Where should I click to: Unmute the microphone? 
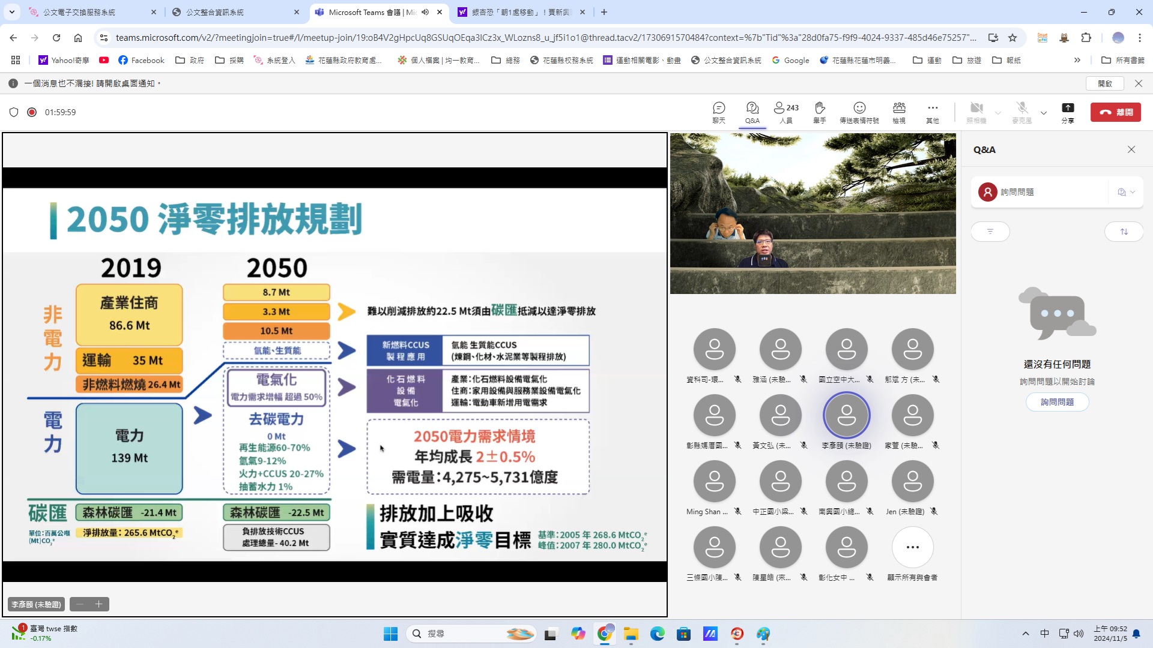[1021, 112]
